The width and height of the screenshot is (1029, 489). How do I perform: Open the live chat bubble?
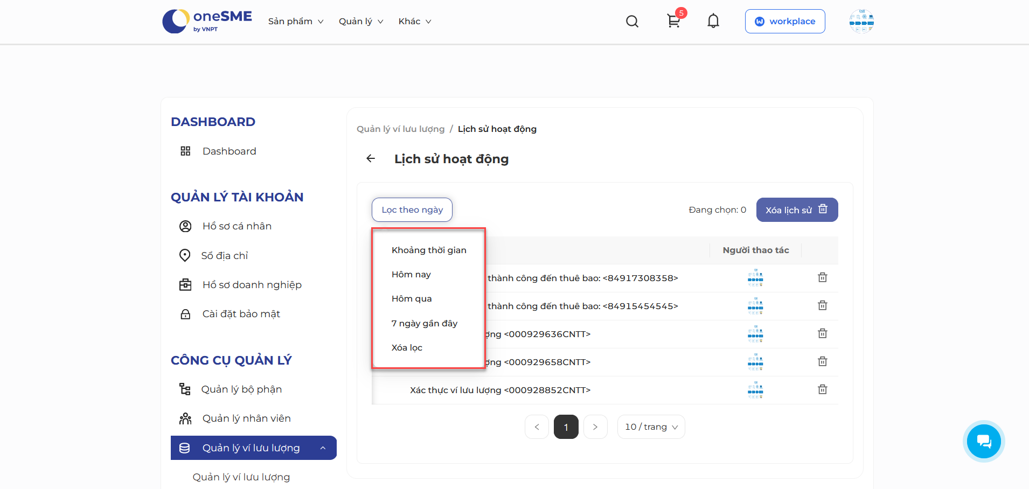[x=984, y=442]
